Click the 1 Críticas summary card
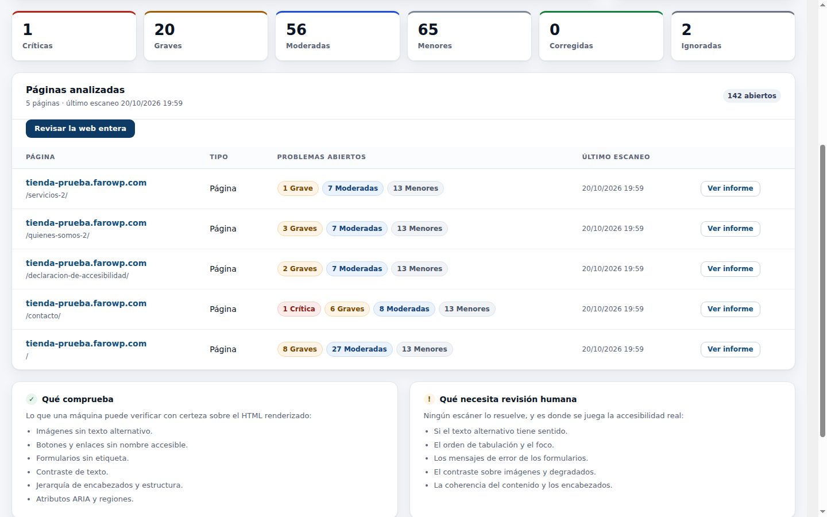Image resolution: width=827 pixels, height=517 pixels. (x=74, y=36)
